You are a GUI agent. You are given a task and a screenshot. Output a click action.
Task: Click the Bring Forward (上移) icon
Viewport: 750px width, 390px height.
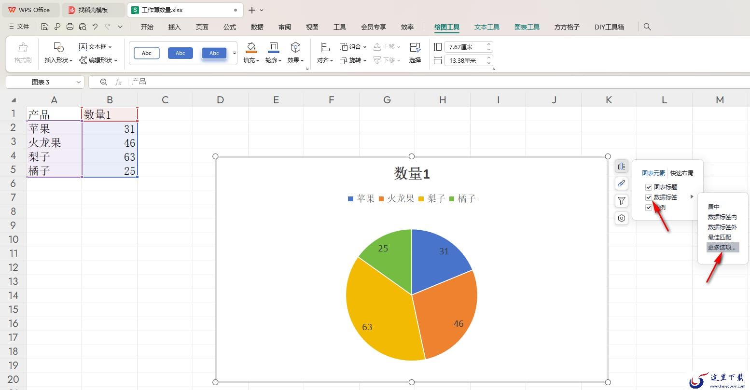[x=377, y=47]
